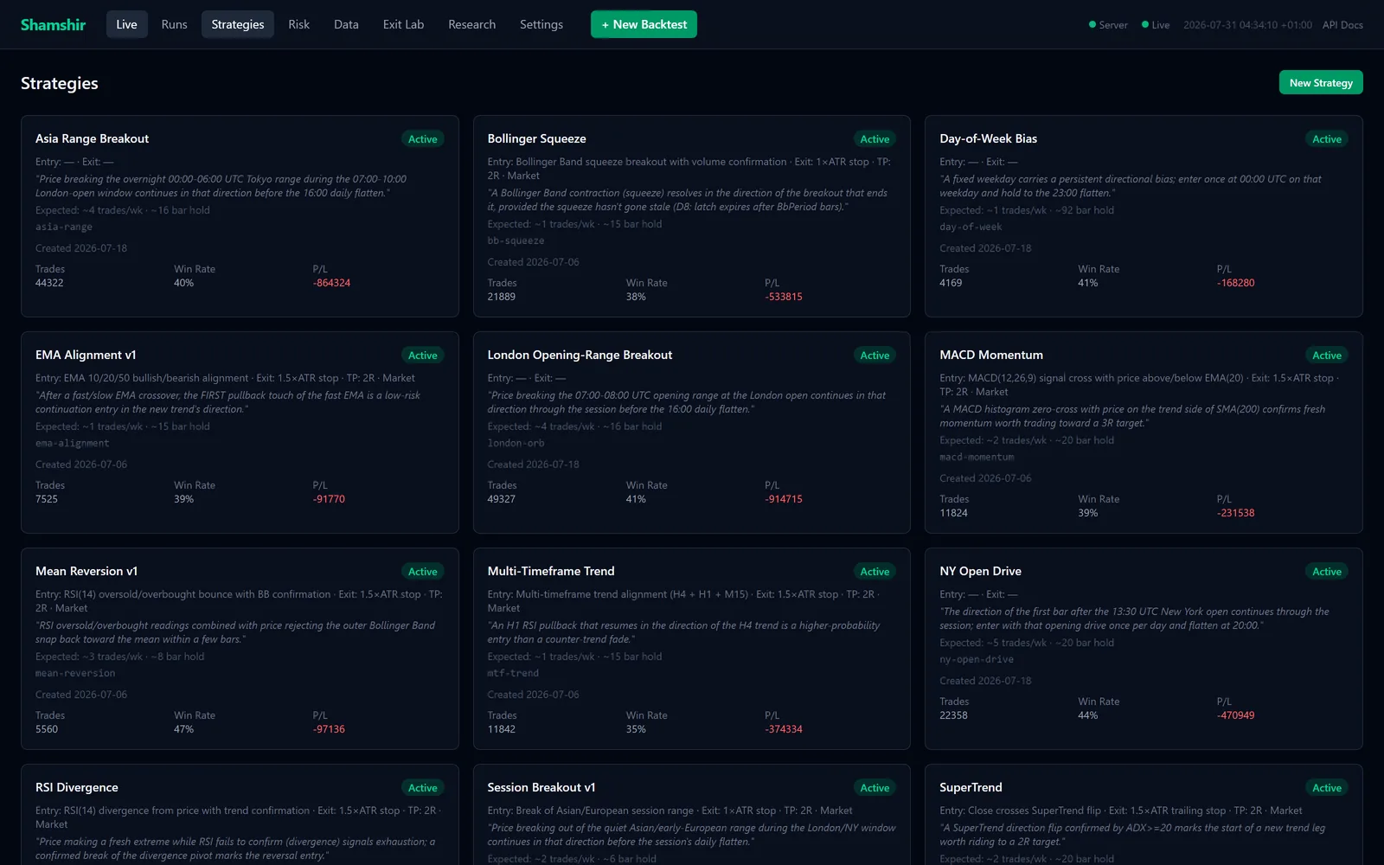Click the Active badge on RSI Divergence

pos(423,787)
